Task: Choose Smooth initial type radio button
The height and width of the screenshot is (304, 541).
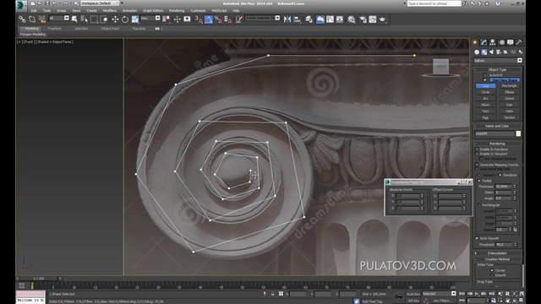Action: point(492,275)
